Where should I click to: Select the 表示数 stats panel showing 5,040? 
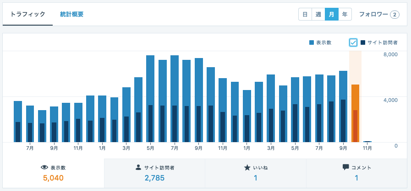(53, 173)
